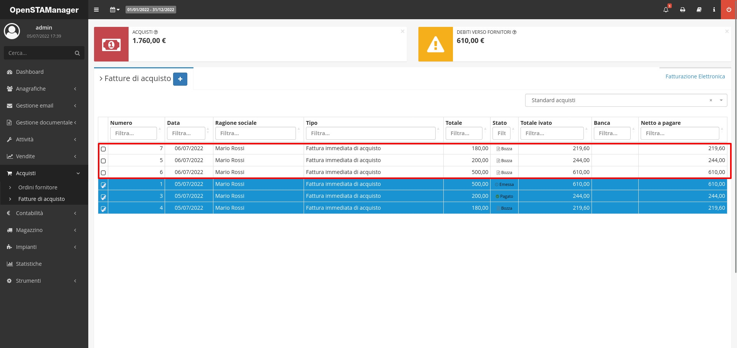Click the Ragione sociale filter field
737x348 pixels.
255,133
